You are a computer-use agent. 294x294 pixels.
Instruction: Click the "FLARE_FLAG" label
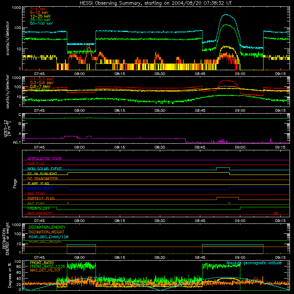click(x=38, y=183)
